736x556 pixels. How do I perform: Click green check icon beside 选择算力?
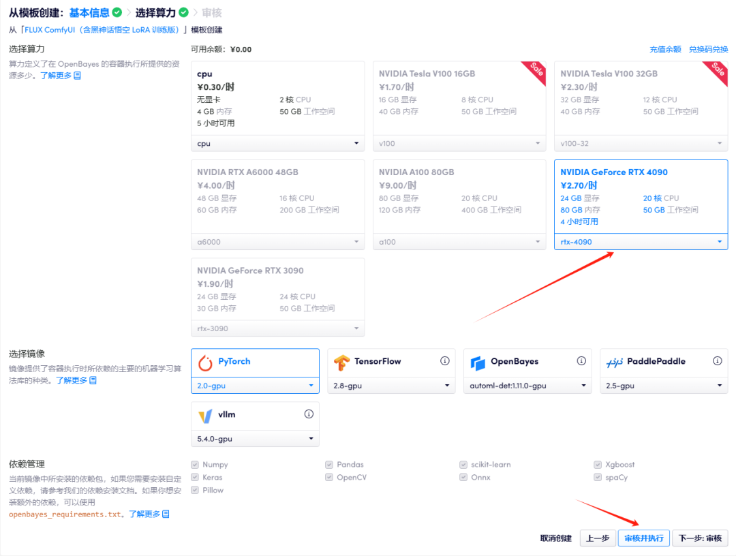point(183,12)
